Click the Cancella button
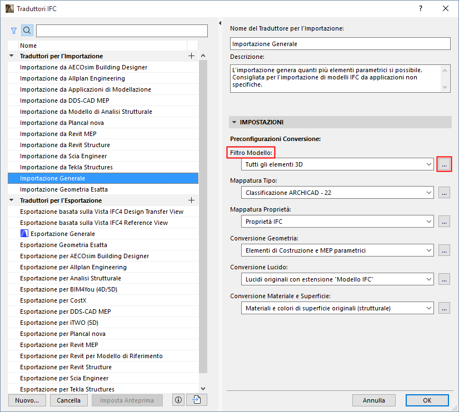The height and width of the screenshot is (412, 459). (x=68, y=400)
